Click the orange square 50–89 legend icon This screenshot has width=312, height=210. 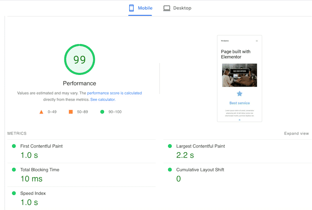click(71, 112)
